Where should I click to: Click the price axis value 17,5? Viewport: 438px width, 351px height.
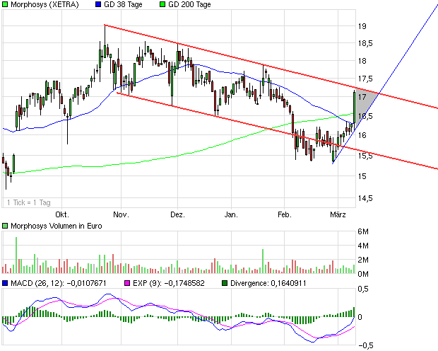pyautogui.click(x=365, y=79)
